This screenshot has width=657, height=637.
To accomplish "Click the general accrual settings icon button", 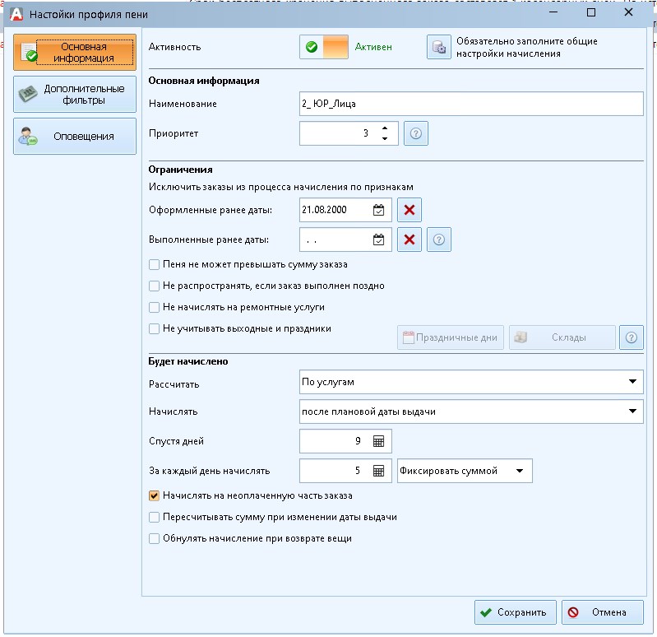I will pos(439,48).
